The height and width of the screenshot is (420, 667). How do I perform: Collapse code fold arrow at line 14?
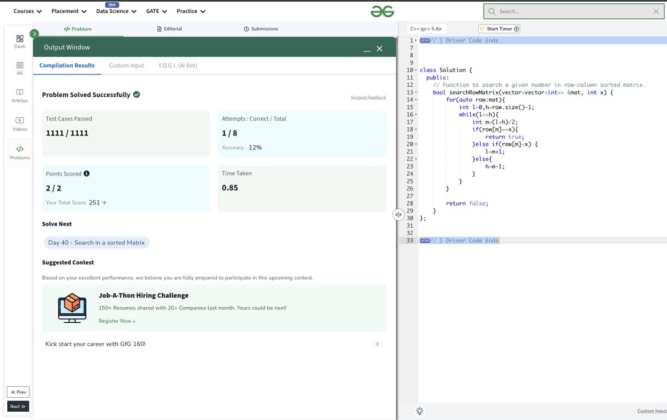click(416, 99)
